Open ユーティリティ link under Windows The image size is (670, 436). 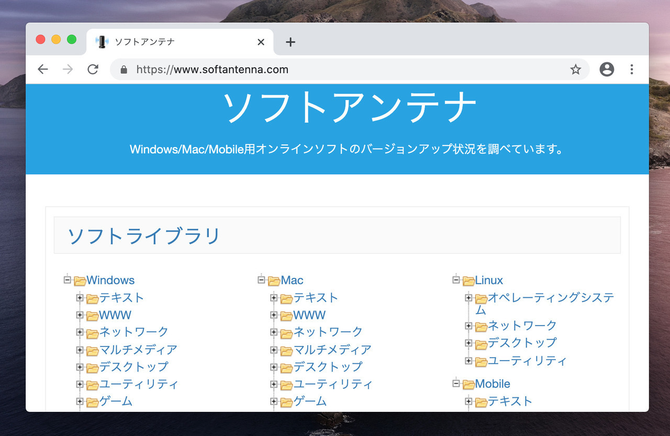[x=139, y=384]
